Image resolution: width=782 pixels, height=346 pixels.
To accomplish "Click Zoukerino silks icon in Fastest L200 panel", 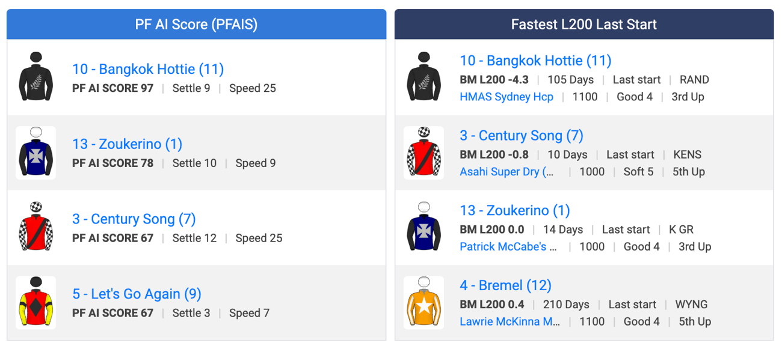I will point(424,228).
